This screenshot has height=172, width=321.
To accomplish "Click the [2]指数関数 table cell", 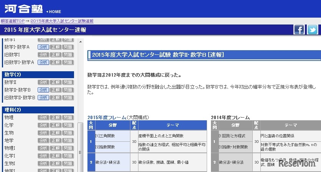I will click(x=113, y=147).
